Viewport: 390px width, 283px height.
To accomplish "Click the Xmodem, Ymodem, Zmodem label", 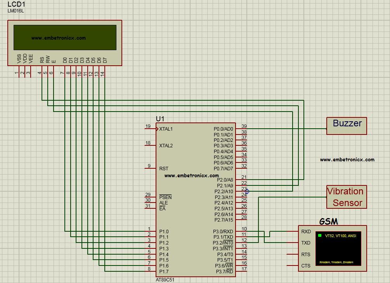I will (x=337, y=262).
